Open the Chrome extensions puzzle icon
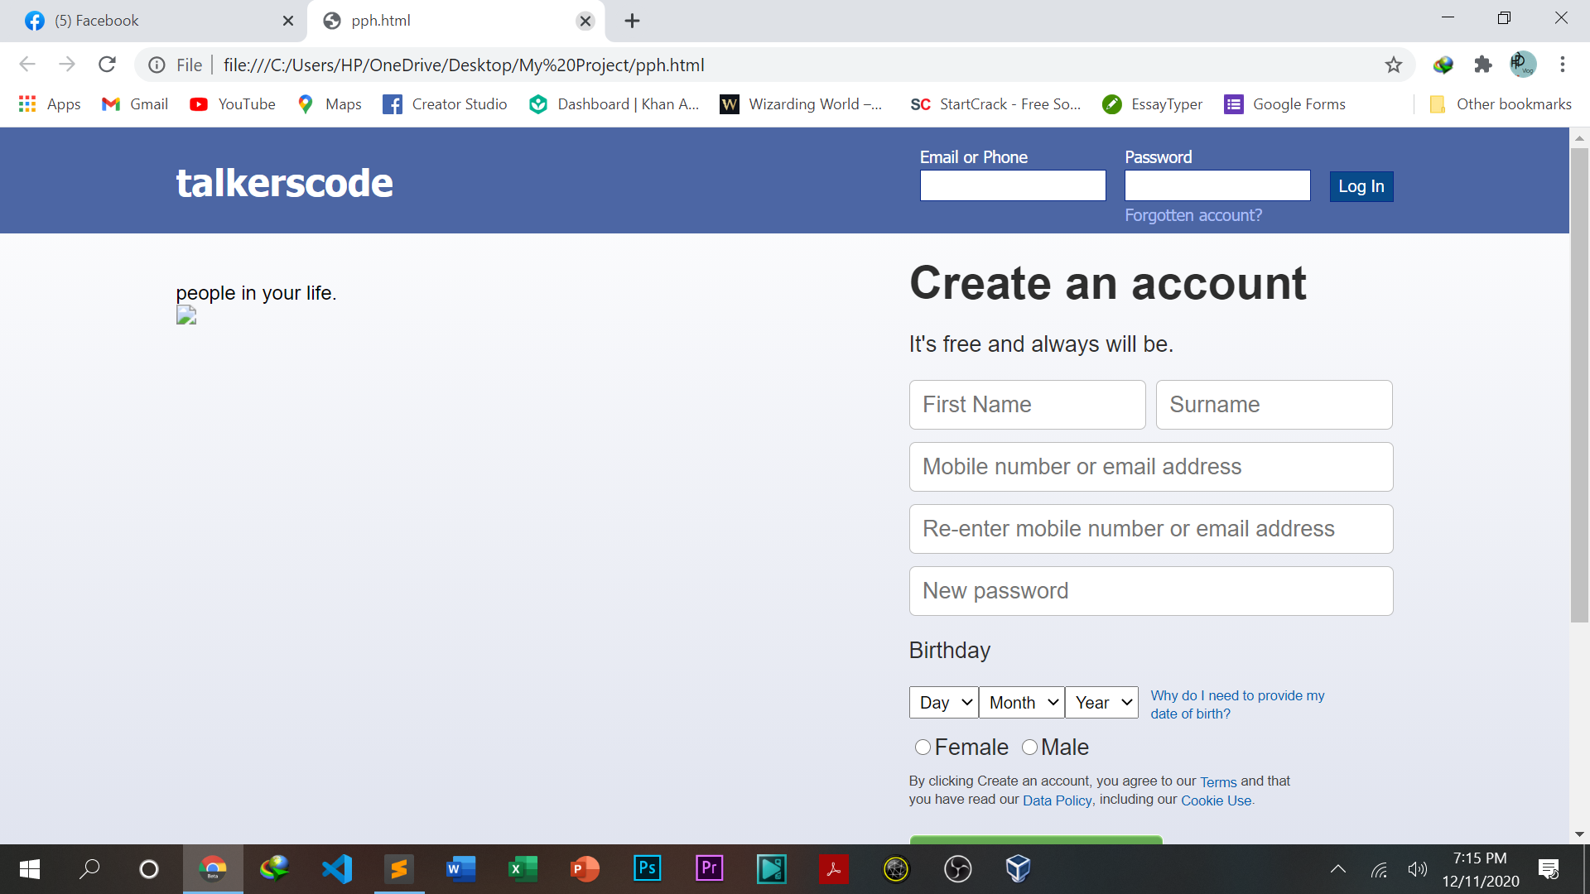The width and height of the screenshot is (1590, 894). (x=1483, y=65)
